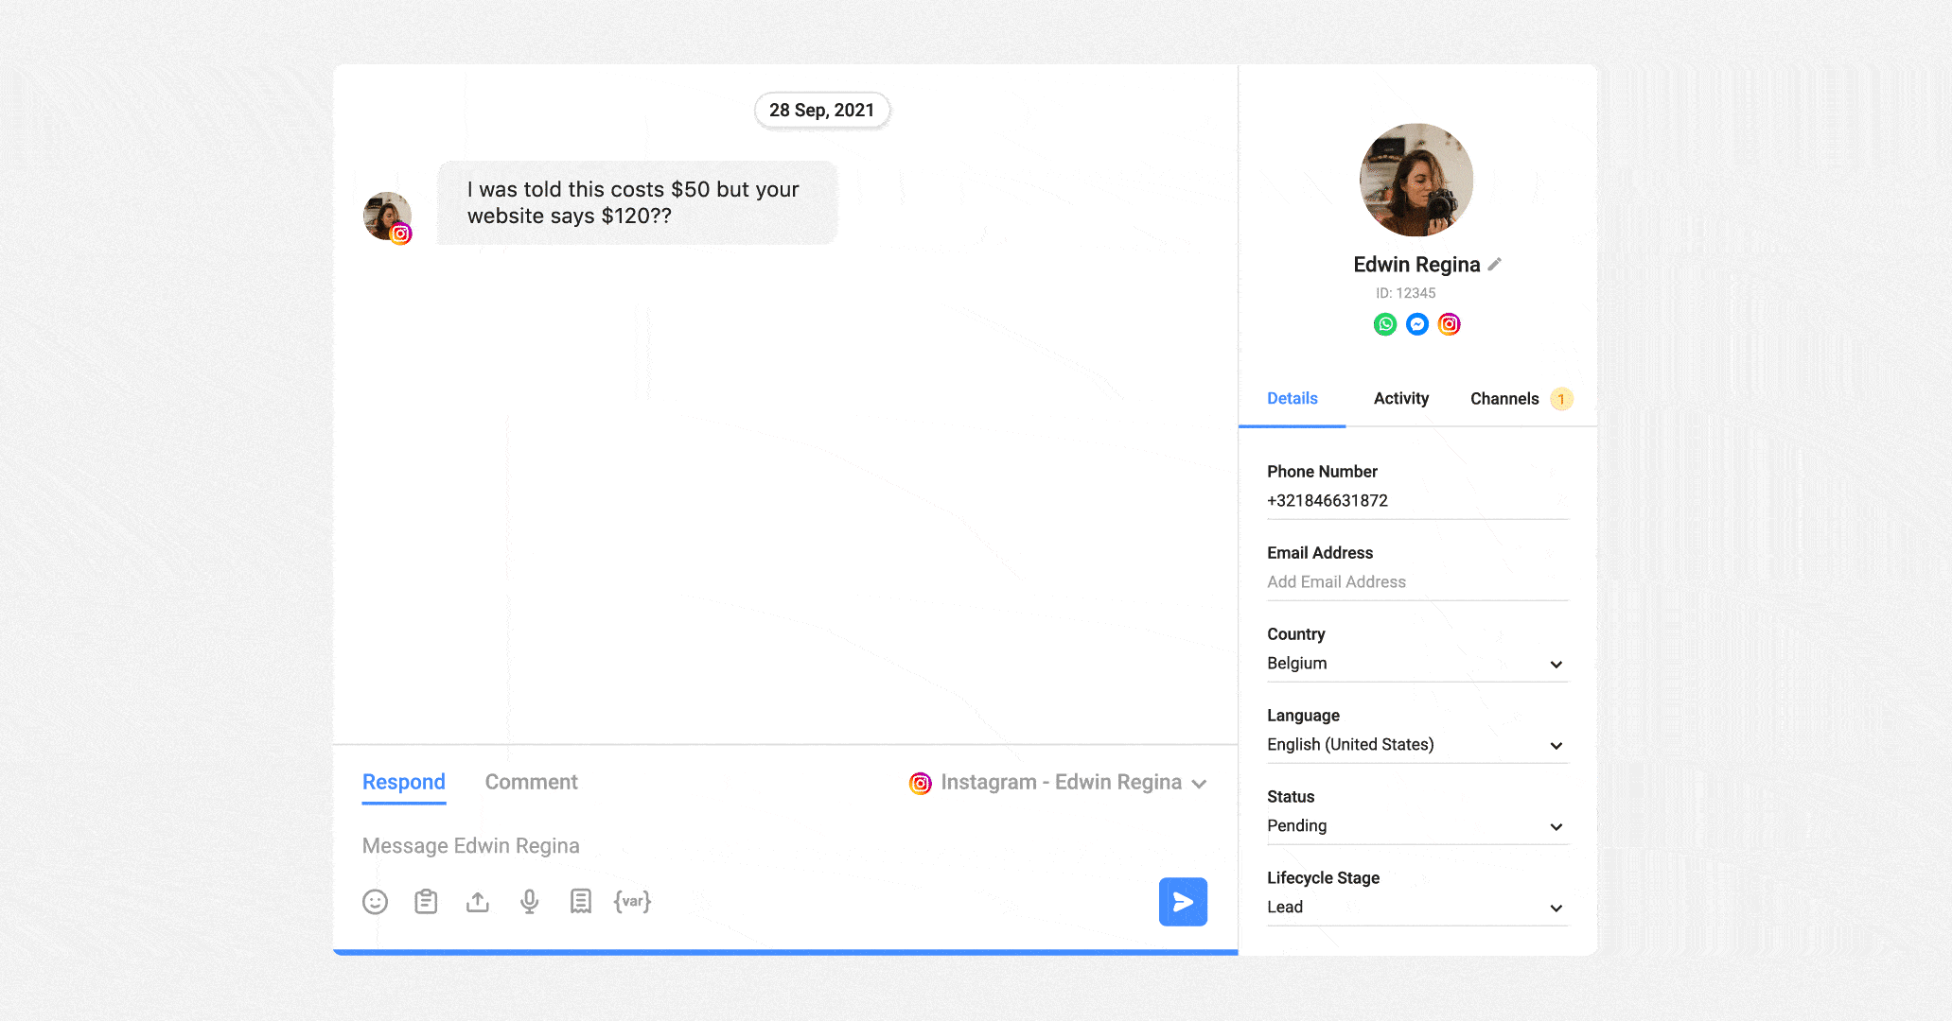Click the Instagram channel icon on profile
The image size is (1952, 1021).
click(x=1448, y=323)
